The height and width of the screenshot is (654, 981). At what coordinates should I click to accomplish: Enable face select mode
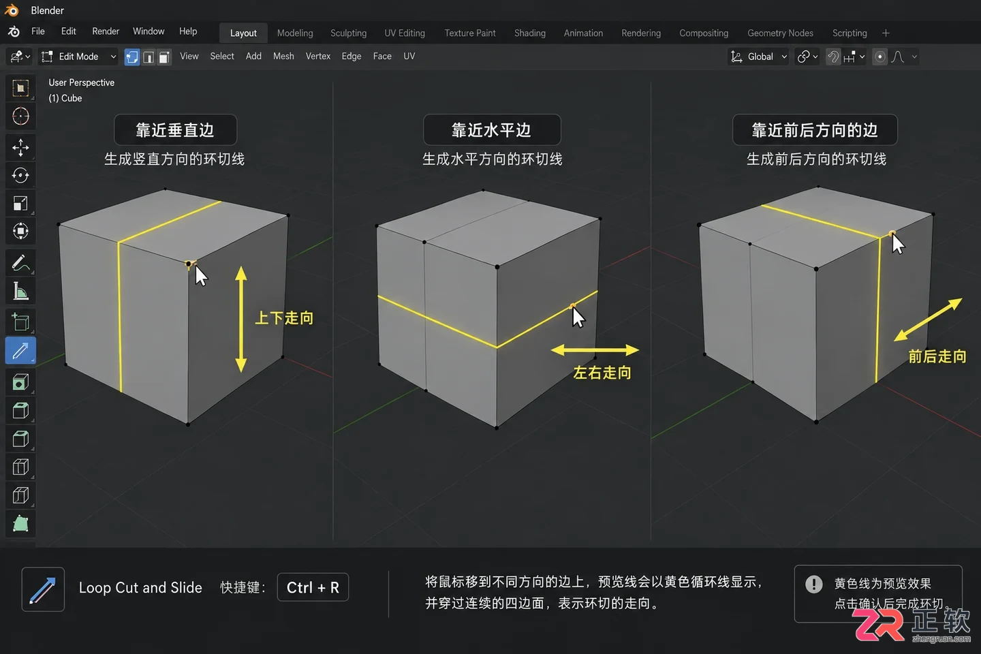pyautogui.click(x=164, y=57)
